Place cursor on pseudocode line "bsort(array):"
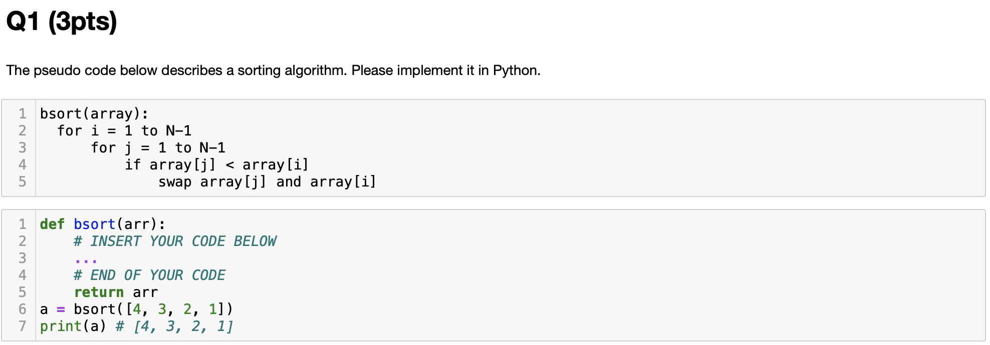This screenshot has width=990, height=345. point(94,114)
